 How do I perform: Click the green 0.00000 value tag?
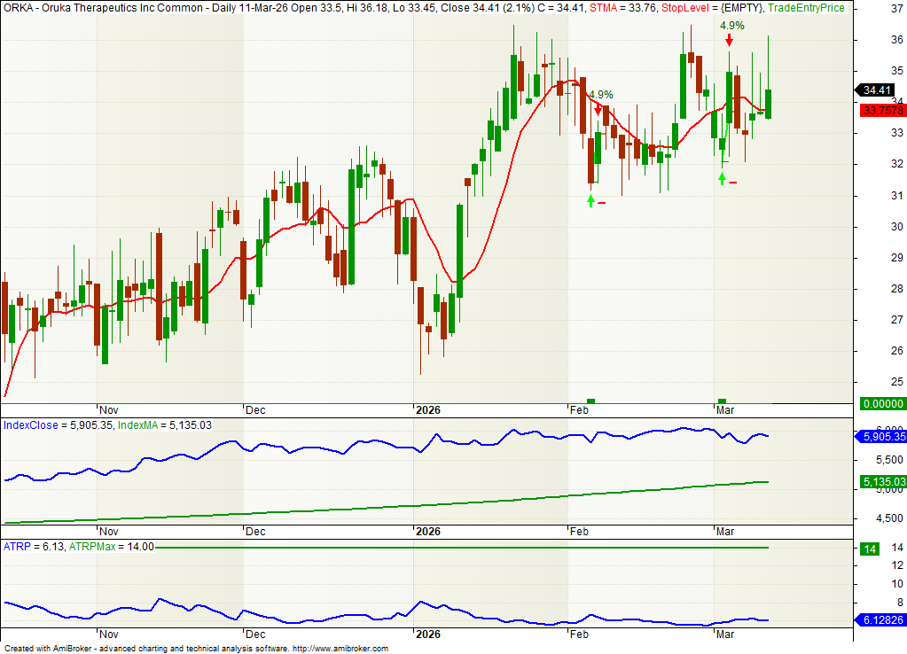click(x=879, y=404)
